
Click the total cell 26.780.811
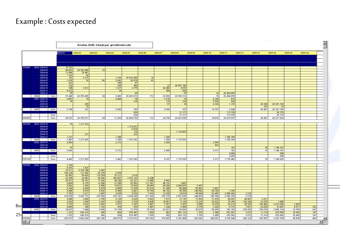tap(81, 118)
